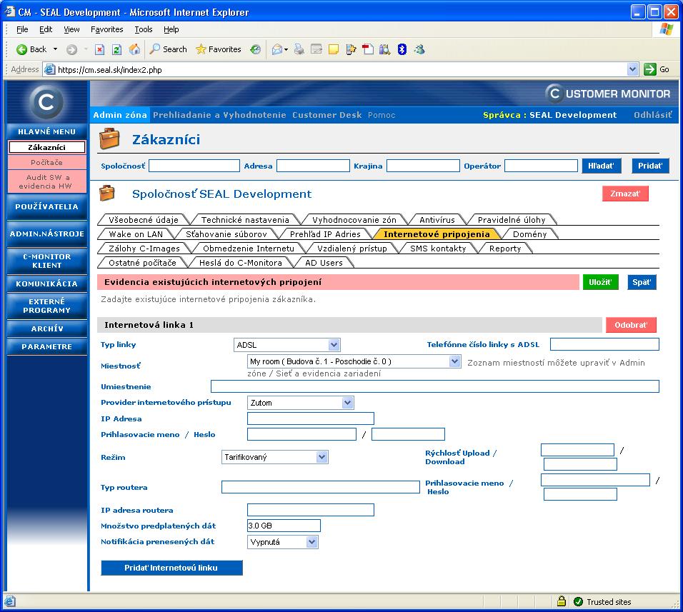Open the Používatelia sidebar section

point(46,207)
